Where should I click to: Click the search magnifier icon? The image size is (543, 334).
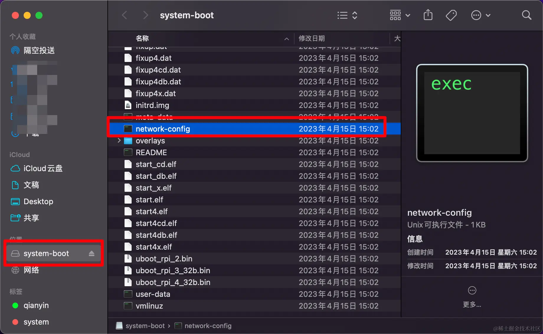526,15
